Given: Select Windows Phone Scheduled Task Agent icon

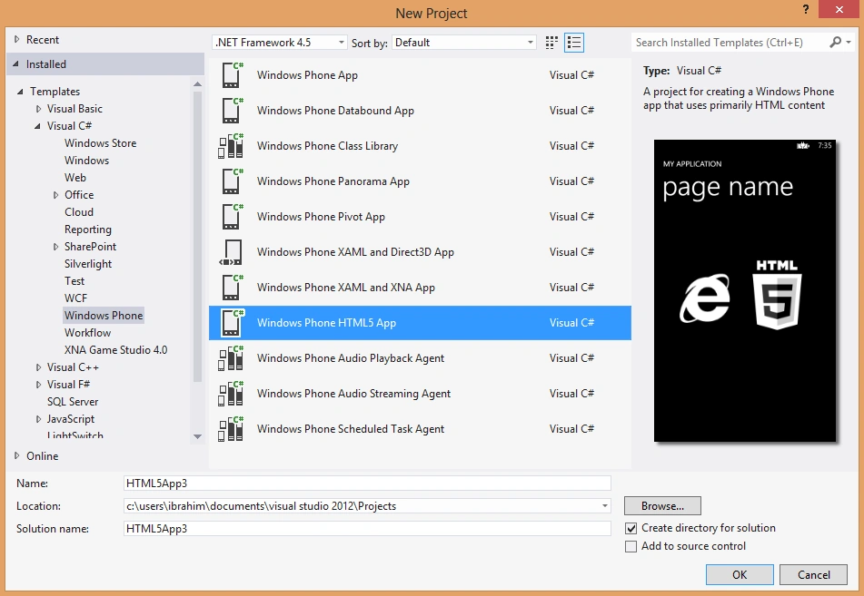Looking at the screenshot, I should pos(232,429).
